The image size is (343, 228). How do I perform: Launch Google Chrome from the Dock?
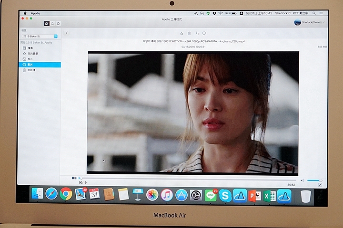(x=66, y=194)
